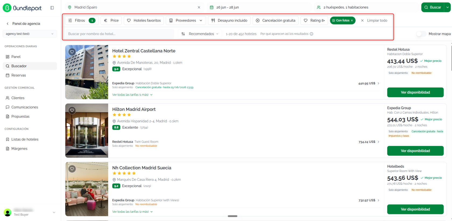Open info on why results appear
Screen dimensions: 452x221
pyautogui.click(x=312, y=34)
